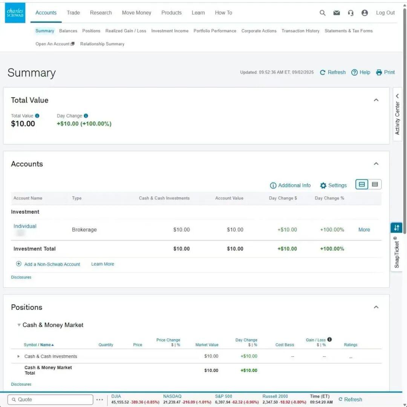Click Open An Account link
The image size is (407, 407).
tap(55, 44)
